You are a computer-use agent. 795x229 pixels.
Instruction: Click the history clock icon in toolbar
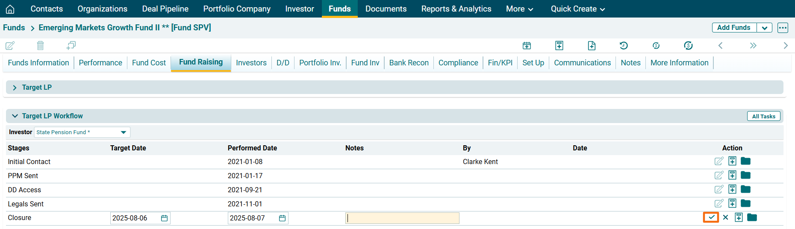pos(624,45)
